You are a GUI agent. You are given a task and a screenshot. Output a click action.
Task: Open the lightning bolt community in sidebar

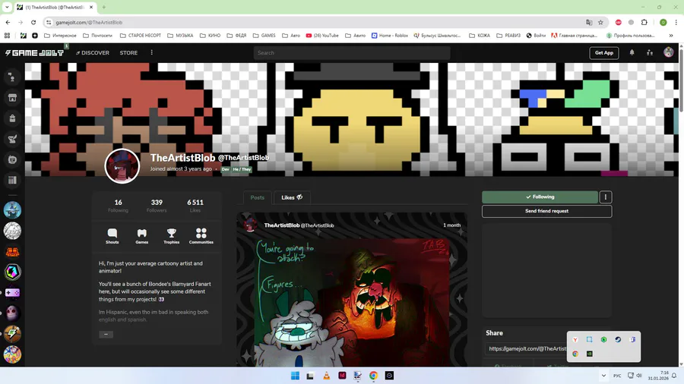12,334
